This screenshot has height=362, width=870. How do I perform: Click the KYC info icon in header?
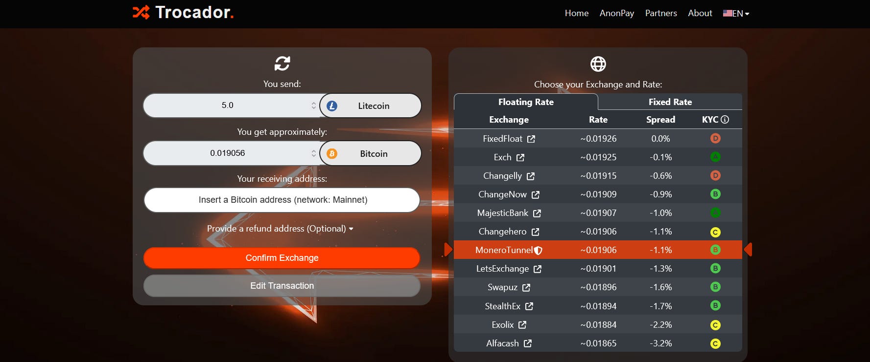pos(725,119)
